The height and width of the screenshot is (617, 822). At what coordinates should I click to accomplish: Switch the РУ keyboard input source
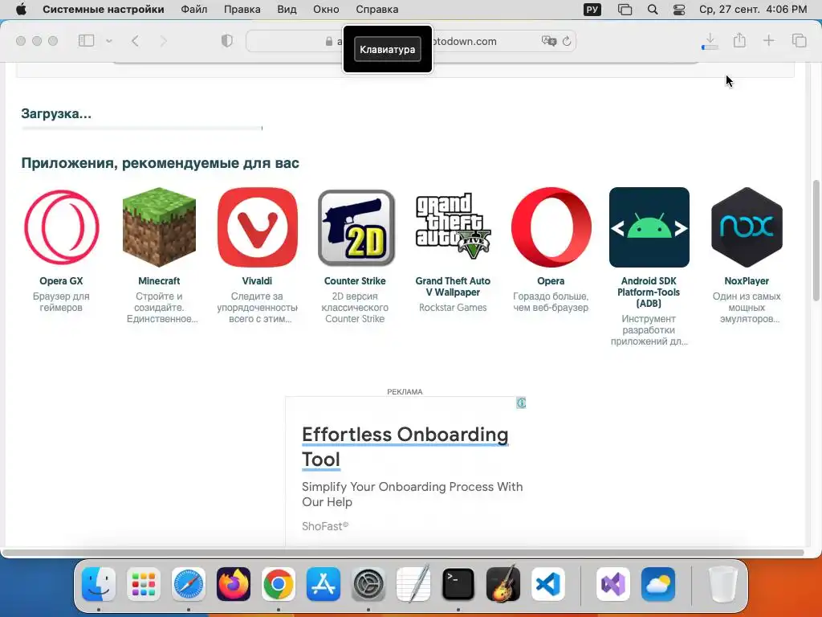pos(592,10)
